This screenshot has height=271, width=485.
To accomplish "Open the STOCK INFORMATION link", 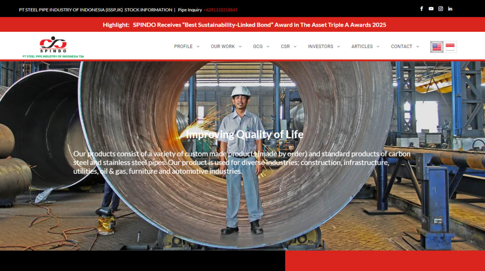I will (148, 10).
